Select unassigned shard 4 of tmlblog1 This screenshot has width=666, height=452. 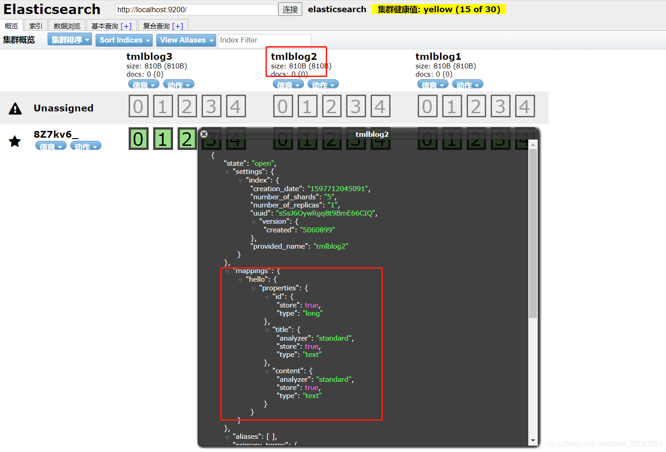[525, 106]
